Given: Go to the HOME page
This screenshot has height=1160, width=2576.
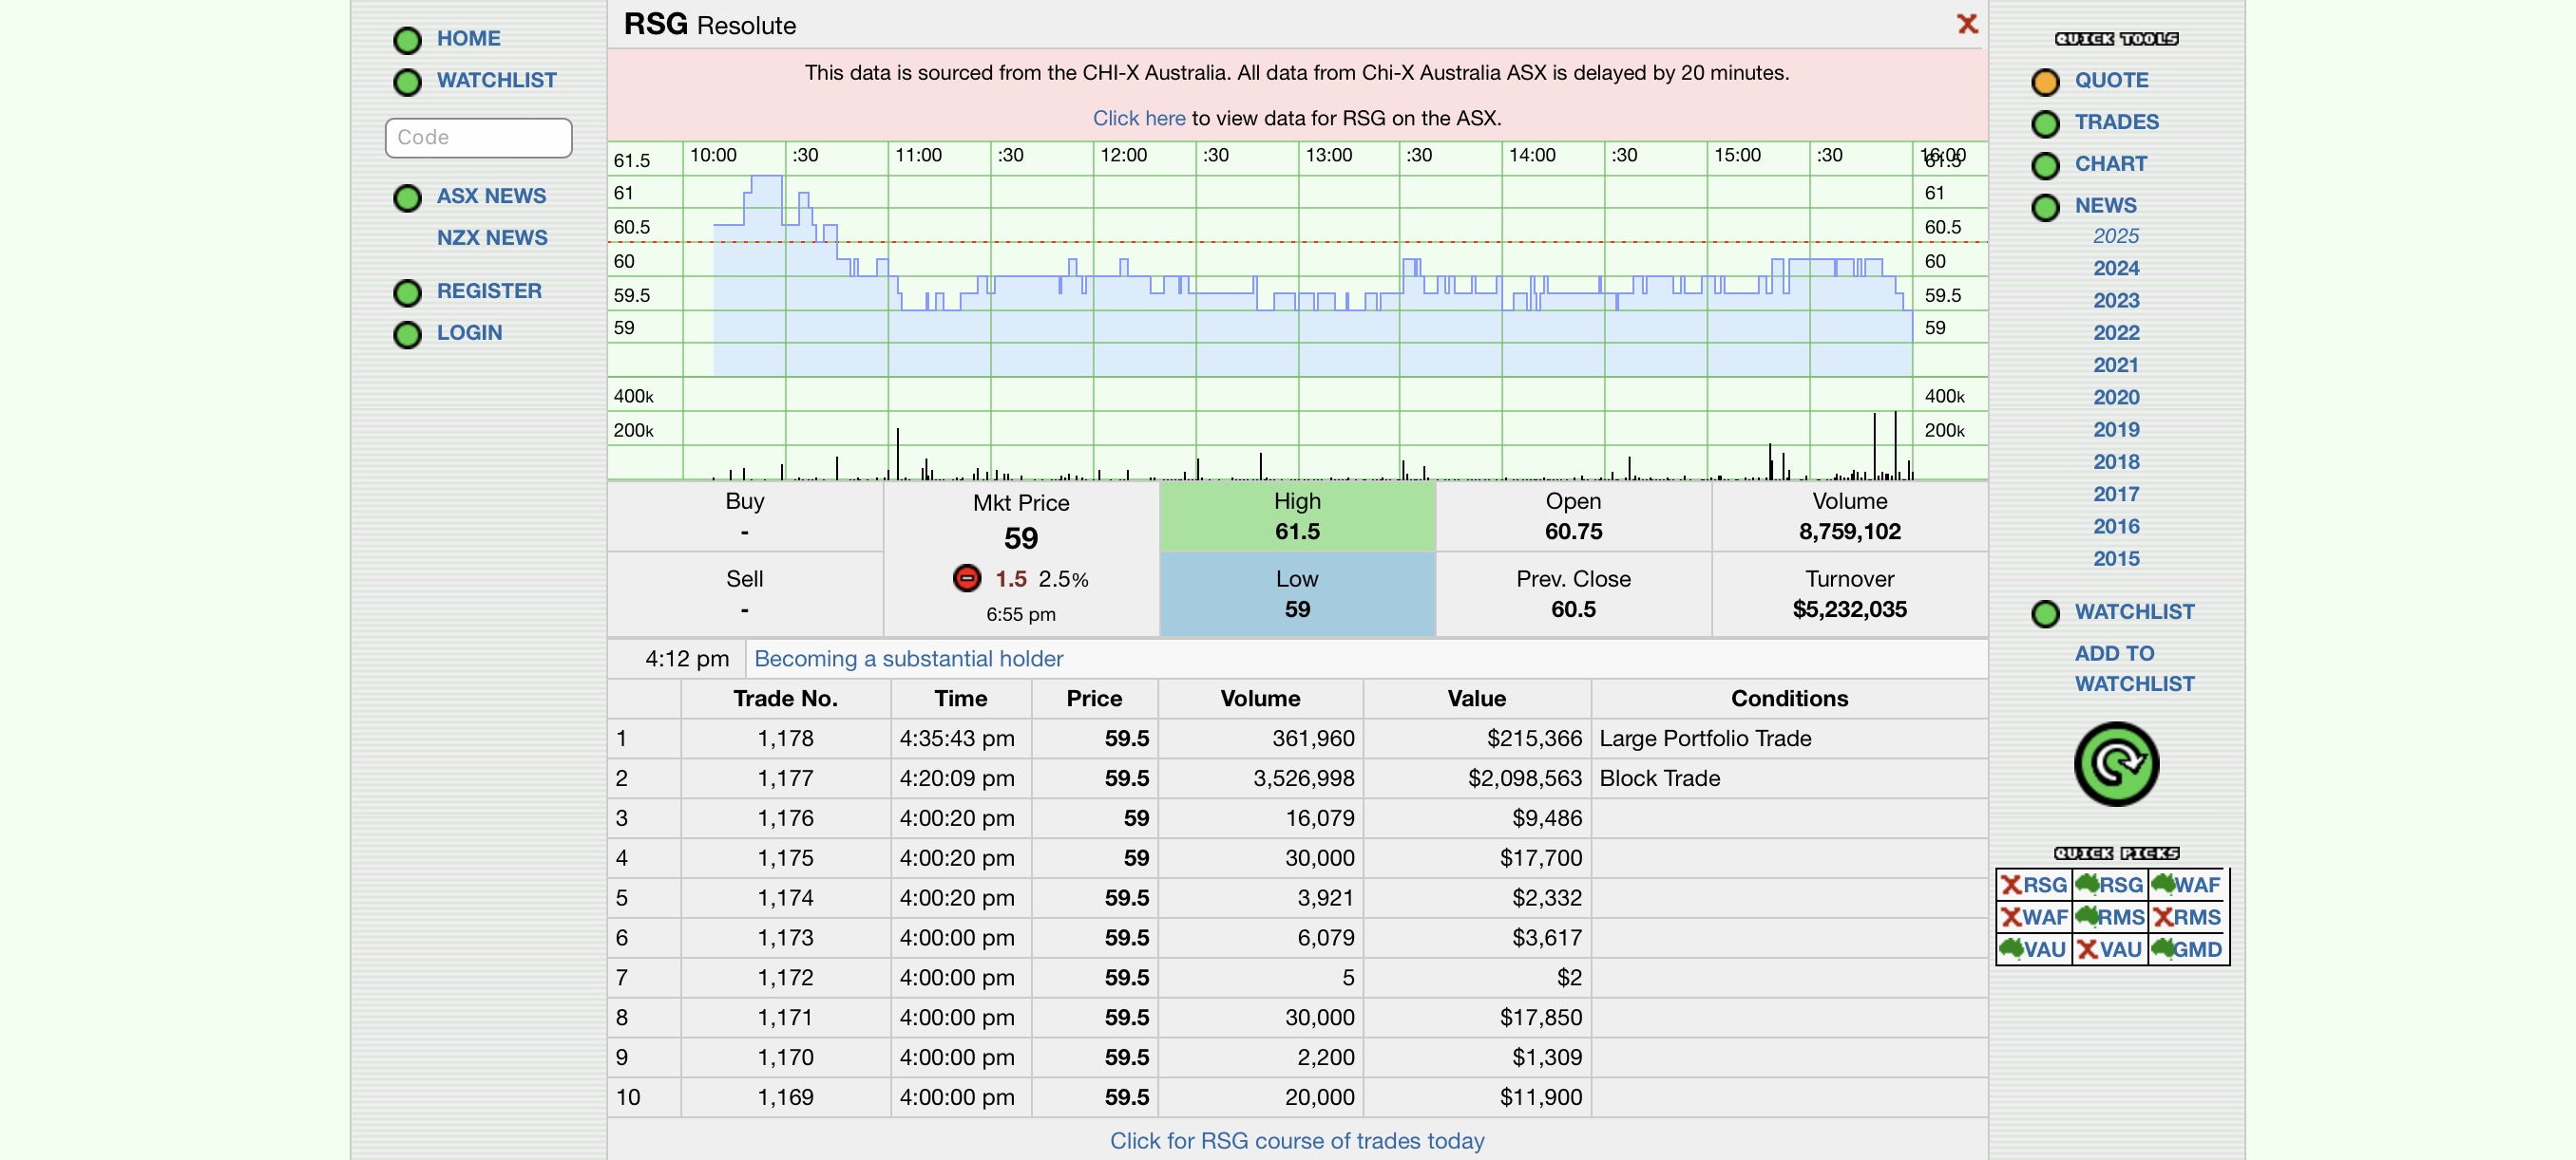Looking at the screenshot, I should [468, 38].
